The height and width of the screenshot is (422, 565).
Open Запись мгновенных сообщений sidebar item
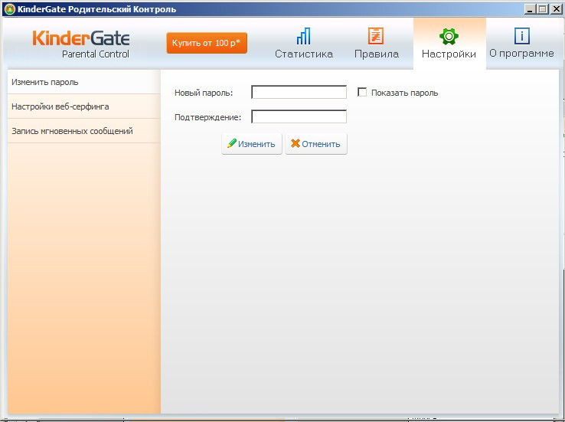click(x=72, y=131)
